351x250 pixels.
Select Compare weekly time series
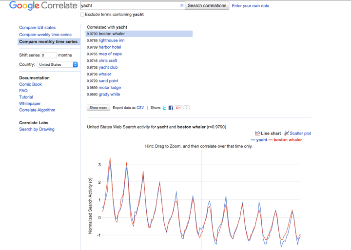[45, 35]
